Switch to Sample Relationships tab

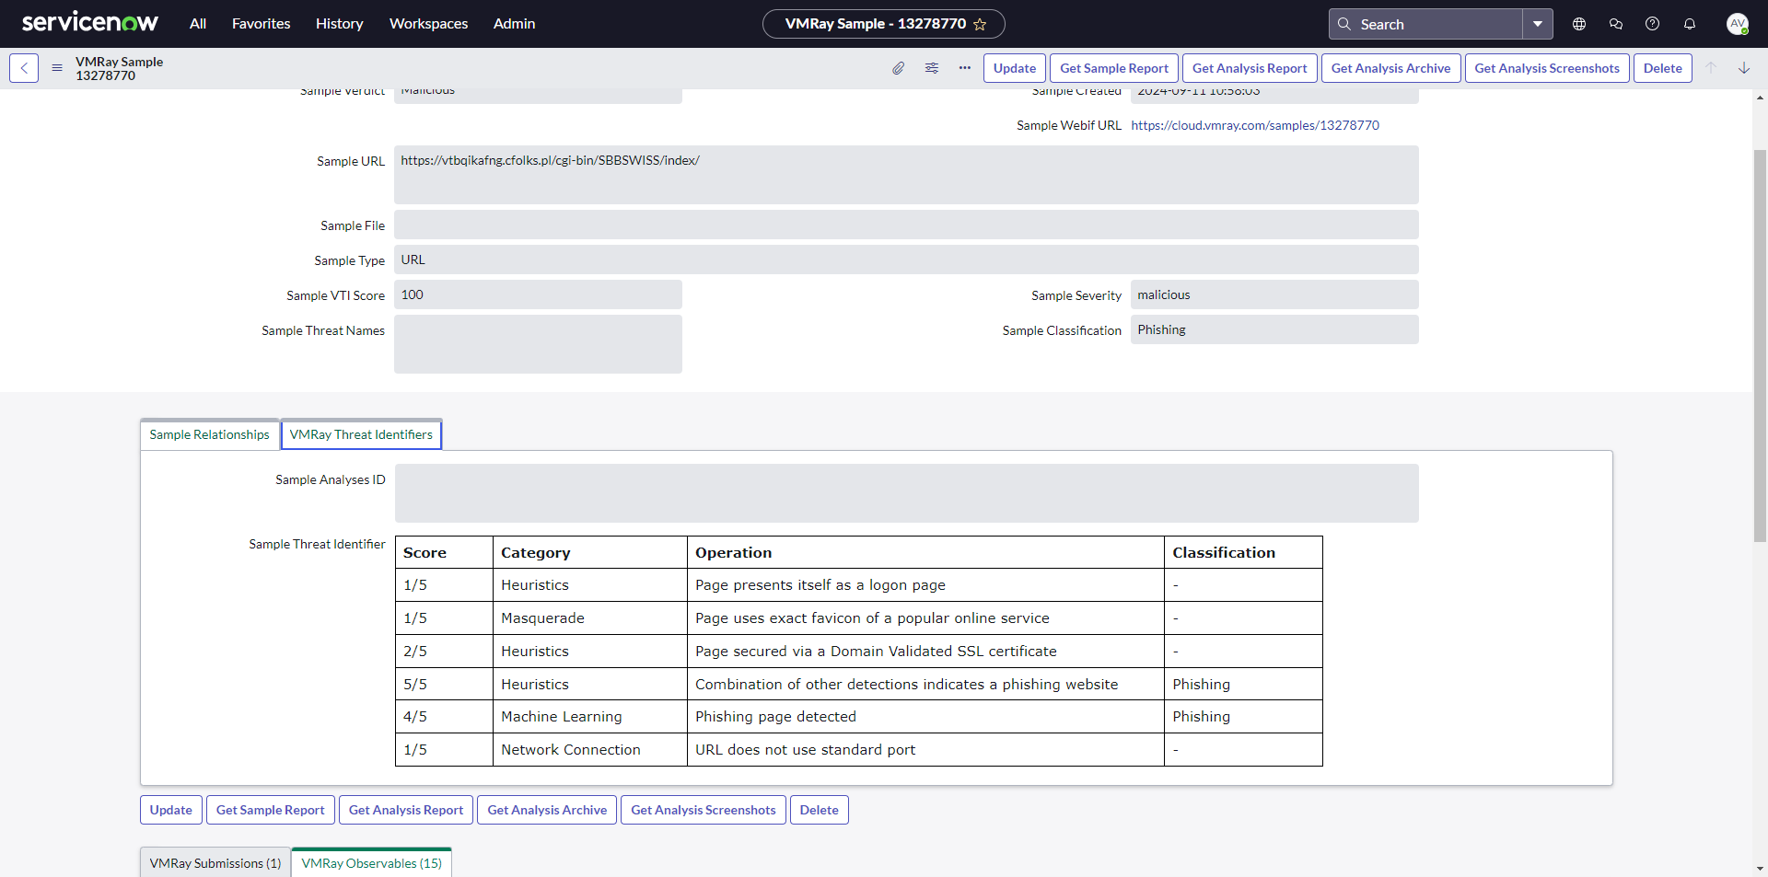coord(210,434)
